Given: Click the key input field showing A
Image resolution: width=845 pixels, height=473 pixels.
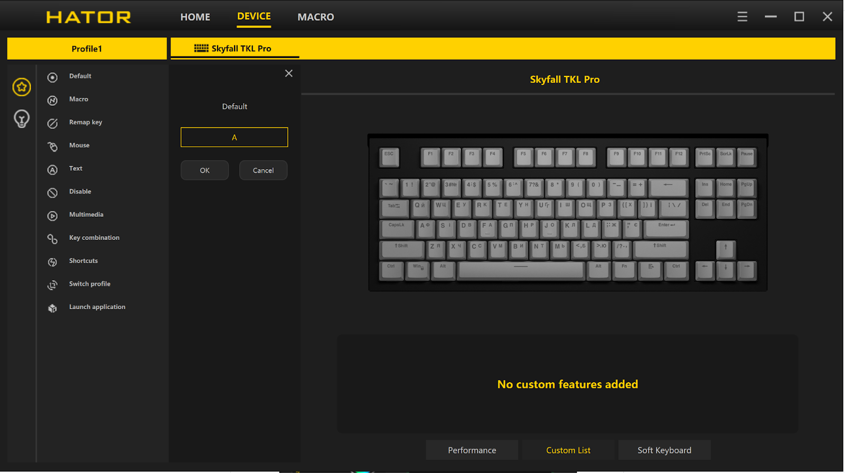Looking at the screenshot, I should point(234,137).
